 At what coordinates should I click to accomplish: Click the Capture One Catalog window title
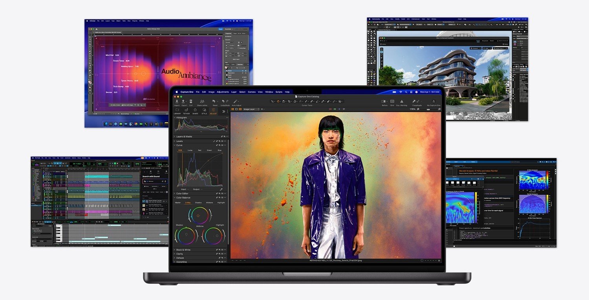(x=308, y=96)
